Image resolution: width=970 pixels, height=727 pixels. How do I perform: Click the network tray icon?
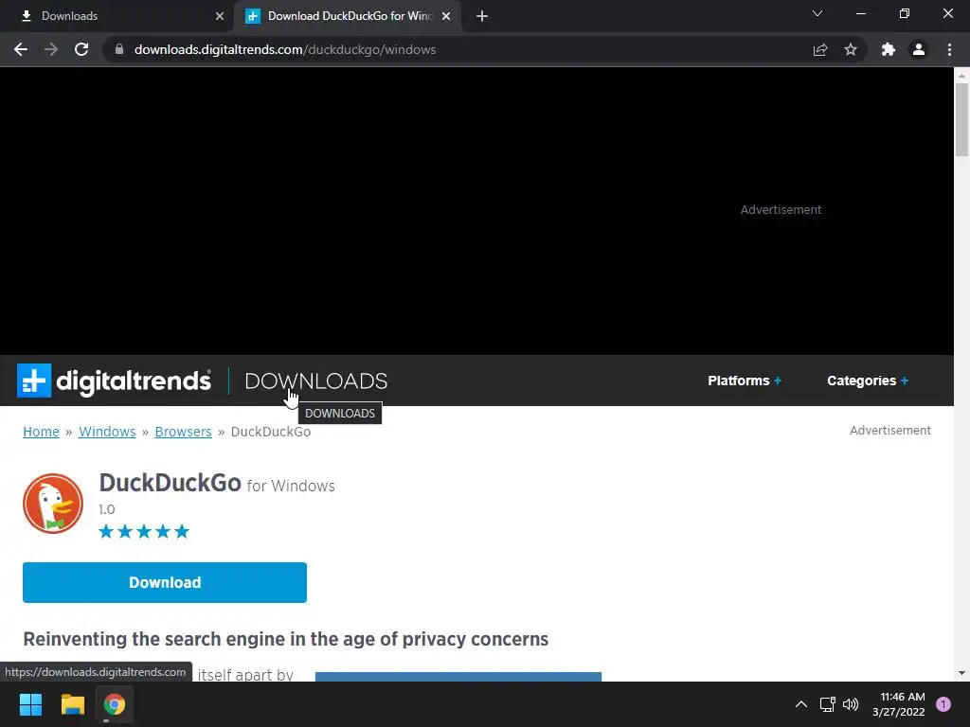tap(827, 704)
